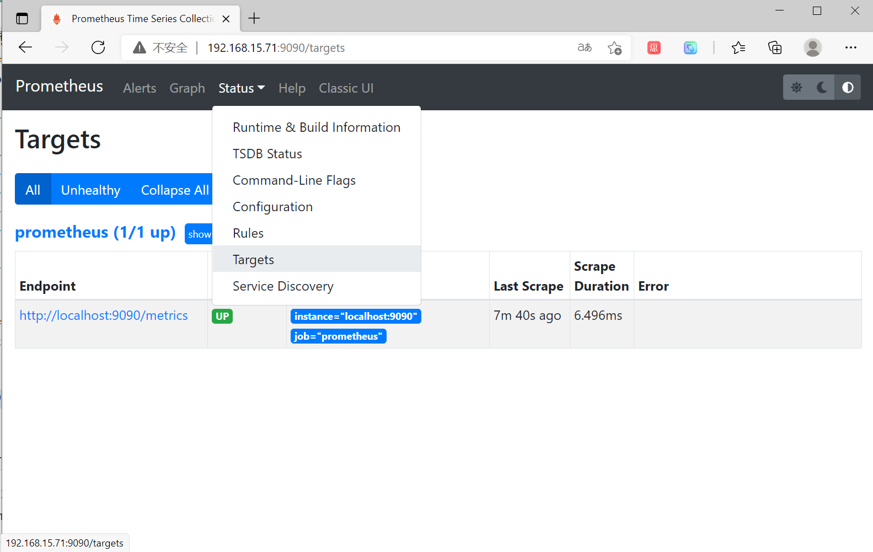Screen dimensions: 873x552
Task: Collapse the Status dropdown menu
Action: [242, 88]
